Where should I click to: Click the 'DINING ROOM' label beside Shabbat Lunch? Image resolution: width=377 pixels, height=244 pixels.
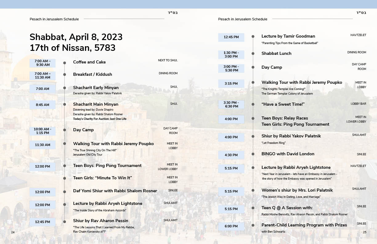coord(357,52)
